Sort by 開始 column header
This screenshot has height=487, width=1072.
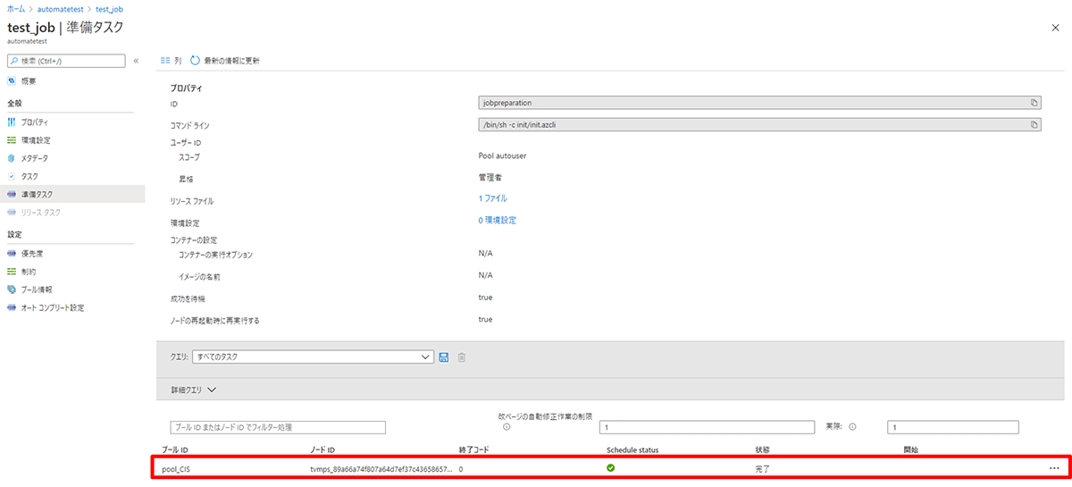coord(911,449)
